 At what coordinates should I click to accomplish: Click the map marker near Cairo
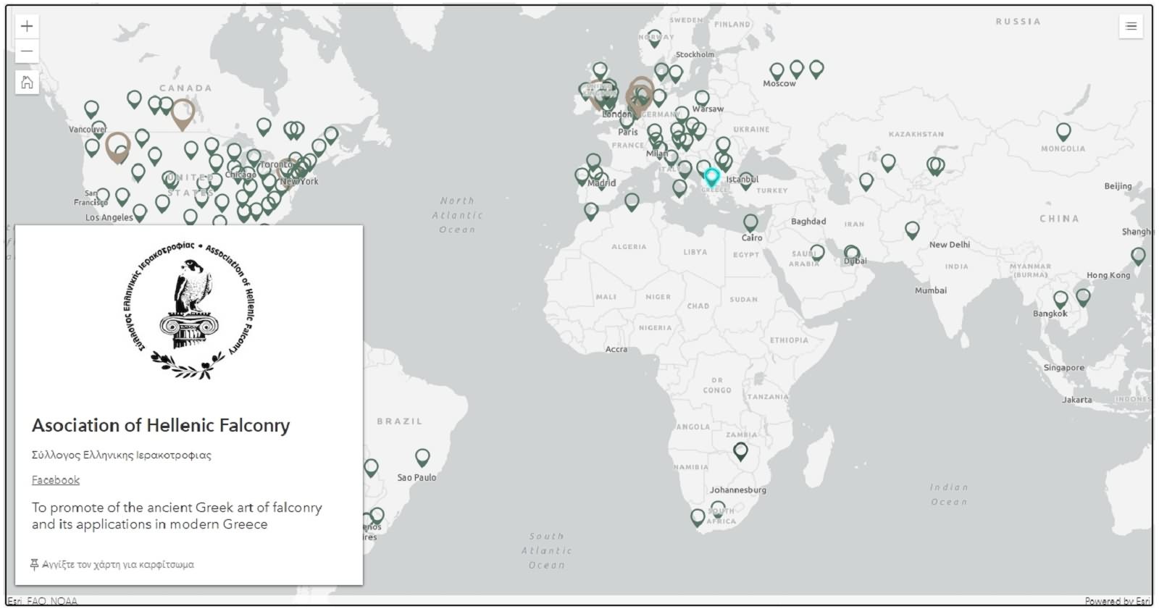pos(750,222)
